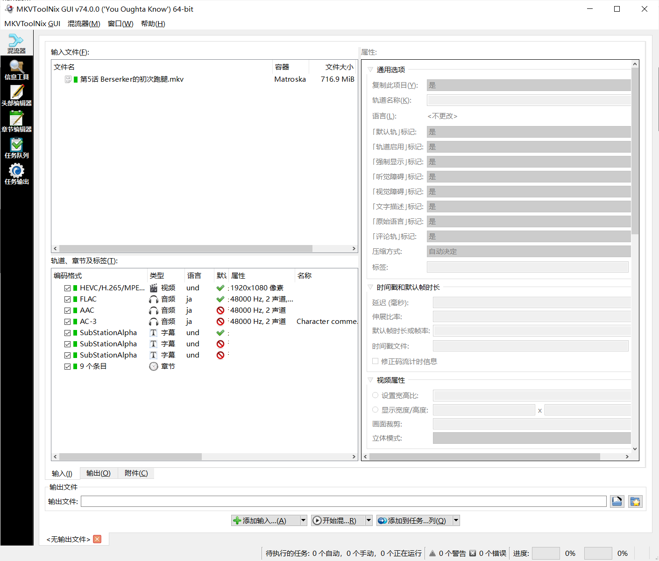The height and width of the screenshot is (561, 659).
Task: Uncheck the third SubStationAlpha subtitle track
Action: point(68,355)
